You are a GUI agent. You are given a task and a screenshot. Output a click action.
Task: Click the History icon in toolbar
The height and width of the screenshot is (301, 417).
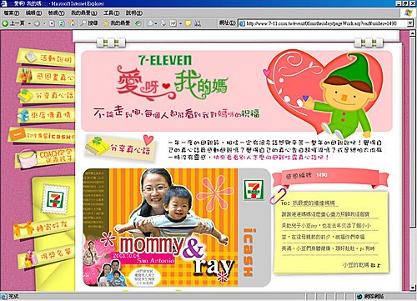pos(138,23)
